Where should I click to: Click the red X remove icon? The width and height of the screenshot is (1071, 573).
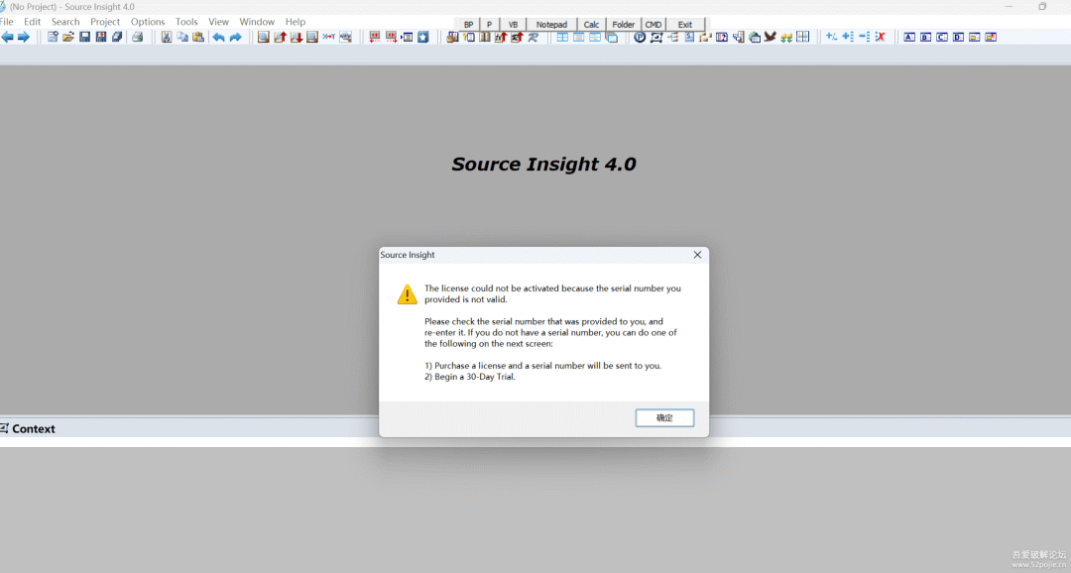coord(880,38)
